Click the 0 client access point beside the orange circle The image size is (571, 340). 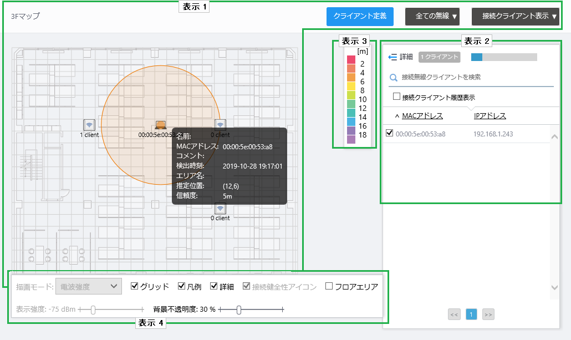pyautogui.click(x=220, y=124)
